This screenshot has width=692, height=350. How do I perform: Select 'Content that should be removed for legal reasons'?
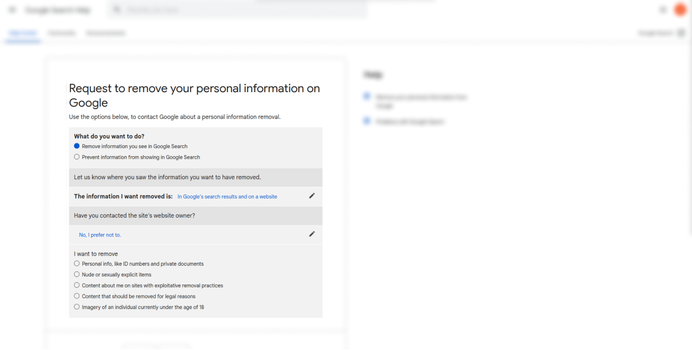(77, 296)
